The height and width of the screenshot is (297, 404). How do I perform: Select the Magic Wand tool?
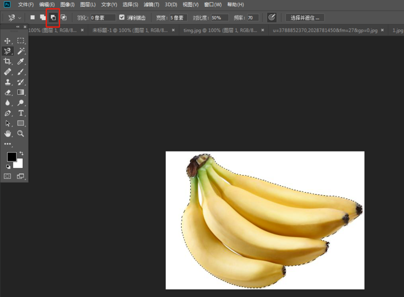click(21, 51)
